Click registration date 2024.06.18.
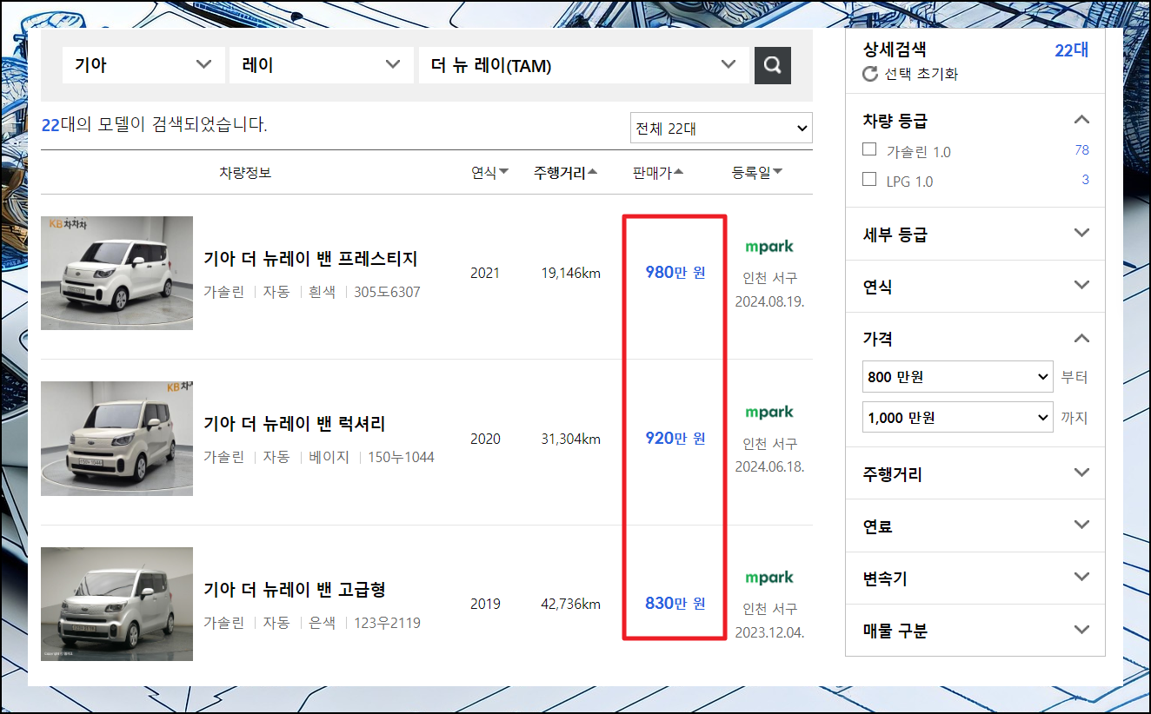 pos(769,466)
